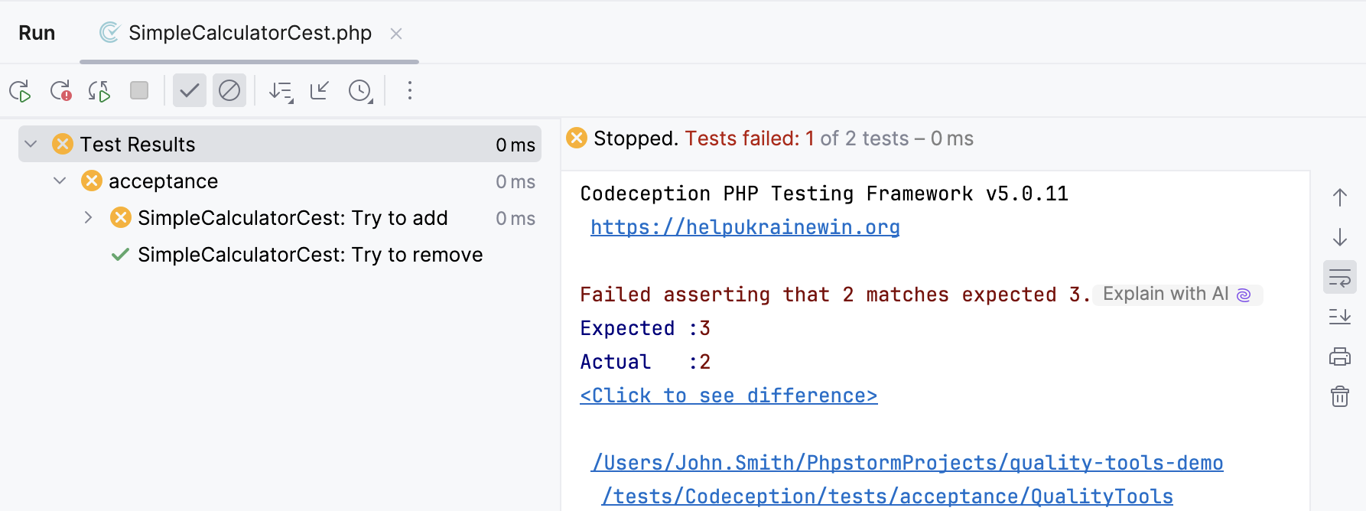Toggle showing passed tests
The height and width of the screenshot is (511, 1366).
coord(189,90)
